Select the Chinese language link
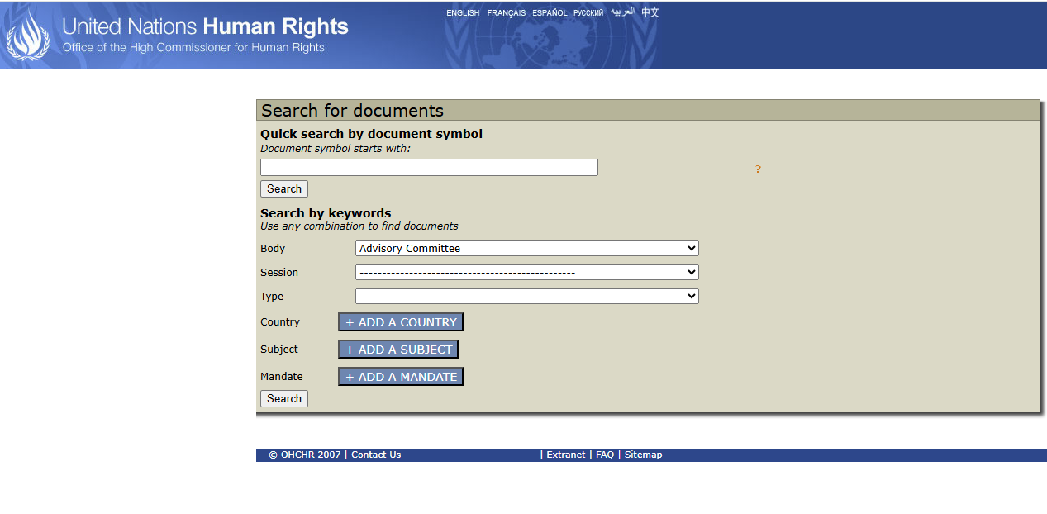Screen dimensions: 1047x514 [x=650, y=12]
